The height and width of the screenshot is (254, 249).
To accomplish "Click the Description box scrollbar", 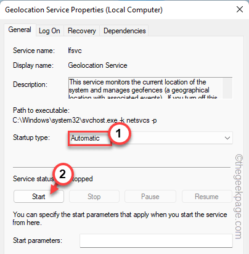I will [227, 88].
